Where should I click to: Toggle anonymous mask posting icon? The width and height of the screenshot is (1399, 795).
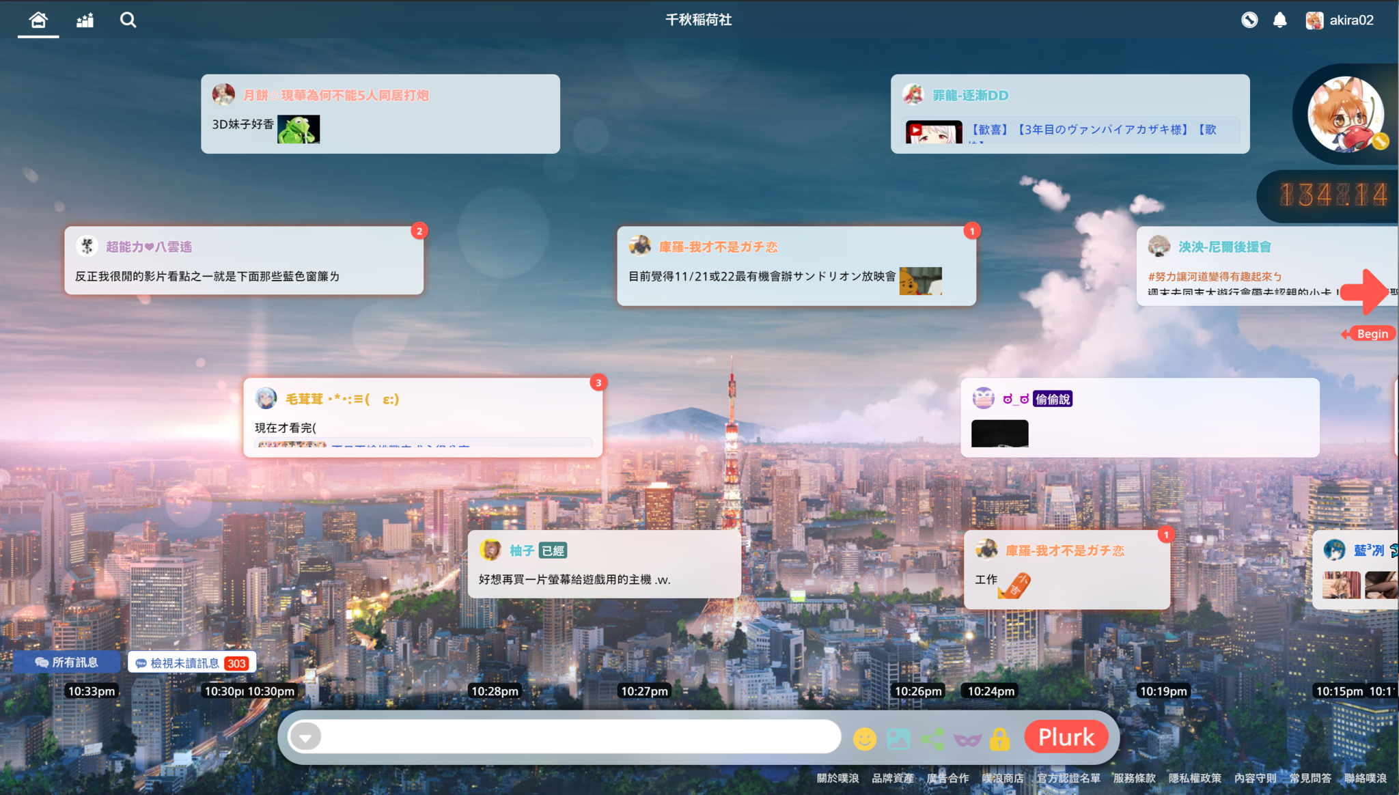click(967, 739)
